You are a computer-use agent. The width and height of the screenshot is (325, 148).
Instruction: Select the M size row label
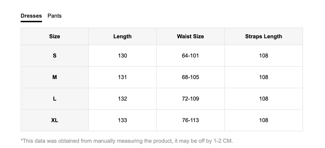[55, 77]
